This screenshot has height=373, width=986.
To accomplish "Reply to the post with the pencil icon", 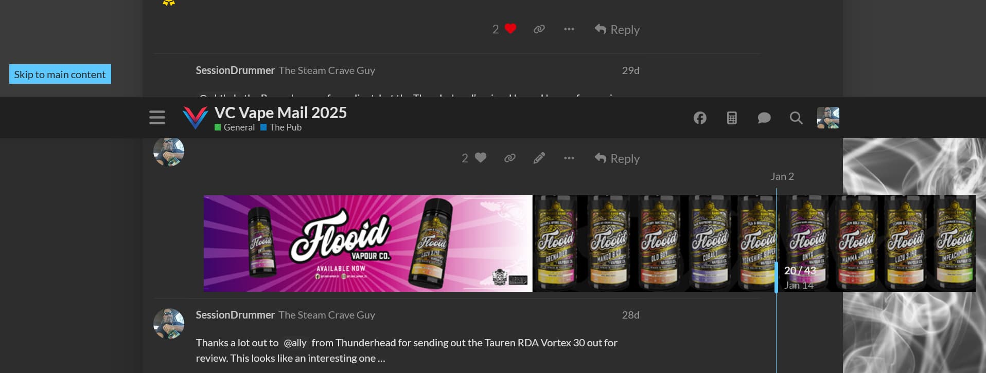I will point(617,158).
